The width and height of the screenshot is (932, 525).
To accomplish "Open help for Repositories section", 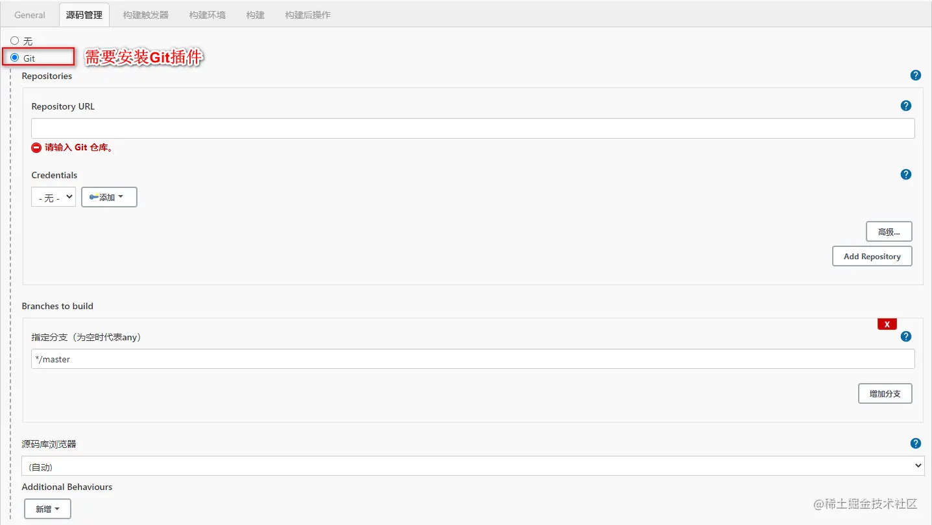I will click(x=915, y=75).
